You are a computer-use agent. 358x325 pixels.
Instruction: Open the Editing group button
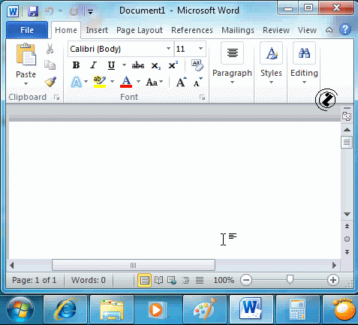pyautogui.click(x=304, y=64)
